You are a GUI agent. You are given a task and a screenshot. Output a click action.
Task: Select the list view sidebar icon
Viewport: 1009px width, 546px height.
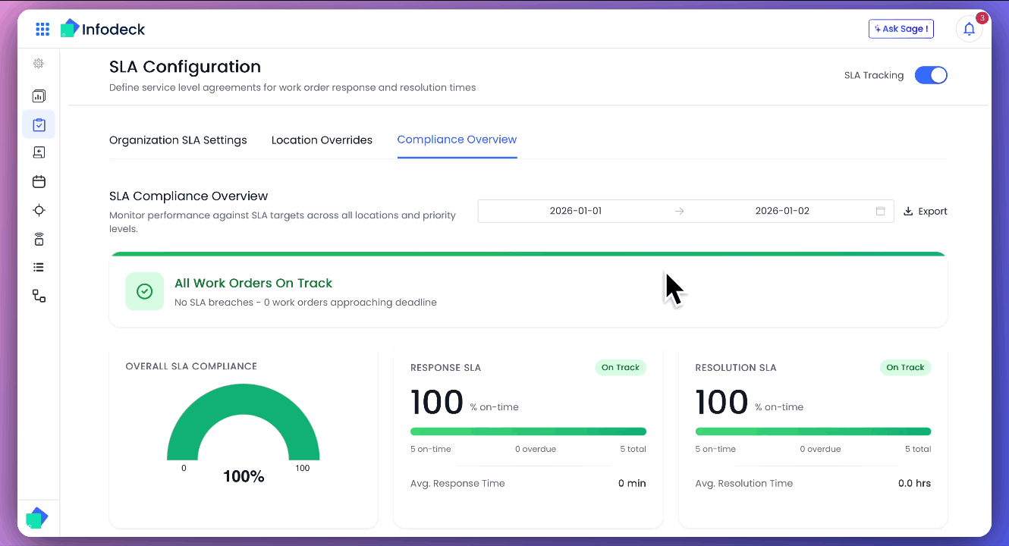click(x=39, y=267)
